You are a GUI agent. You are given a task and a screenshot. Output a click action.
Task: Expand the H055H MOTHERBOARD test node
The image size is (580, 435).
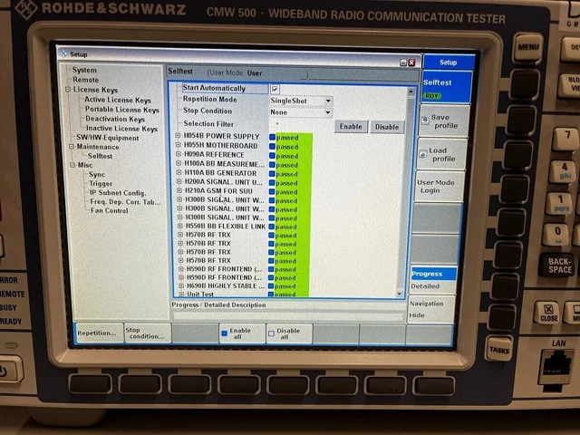(x=178, y=145)
